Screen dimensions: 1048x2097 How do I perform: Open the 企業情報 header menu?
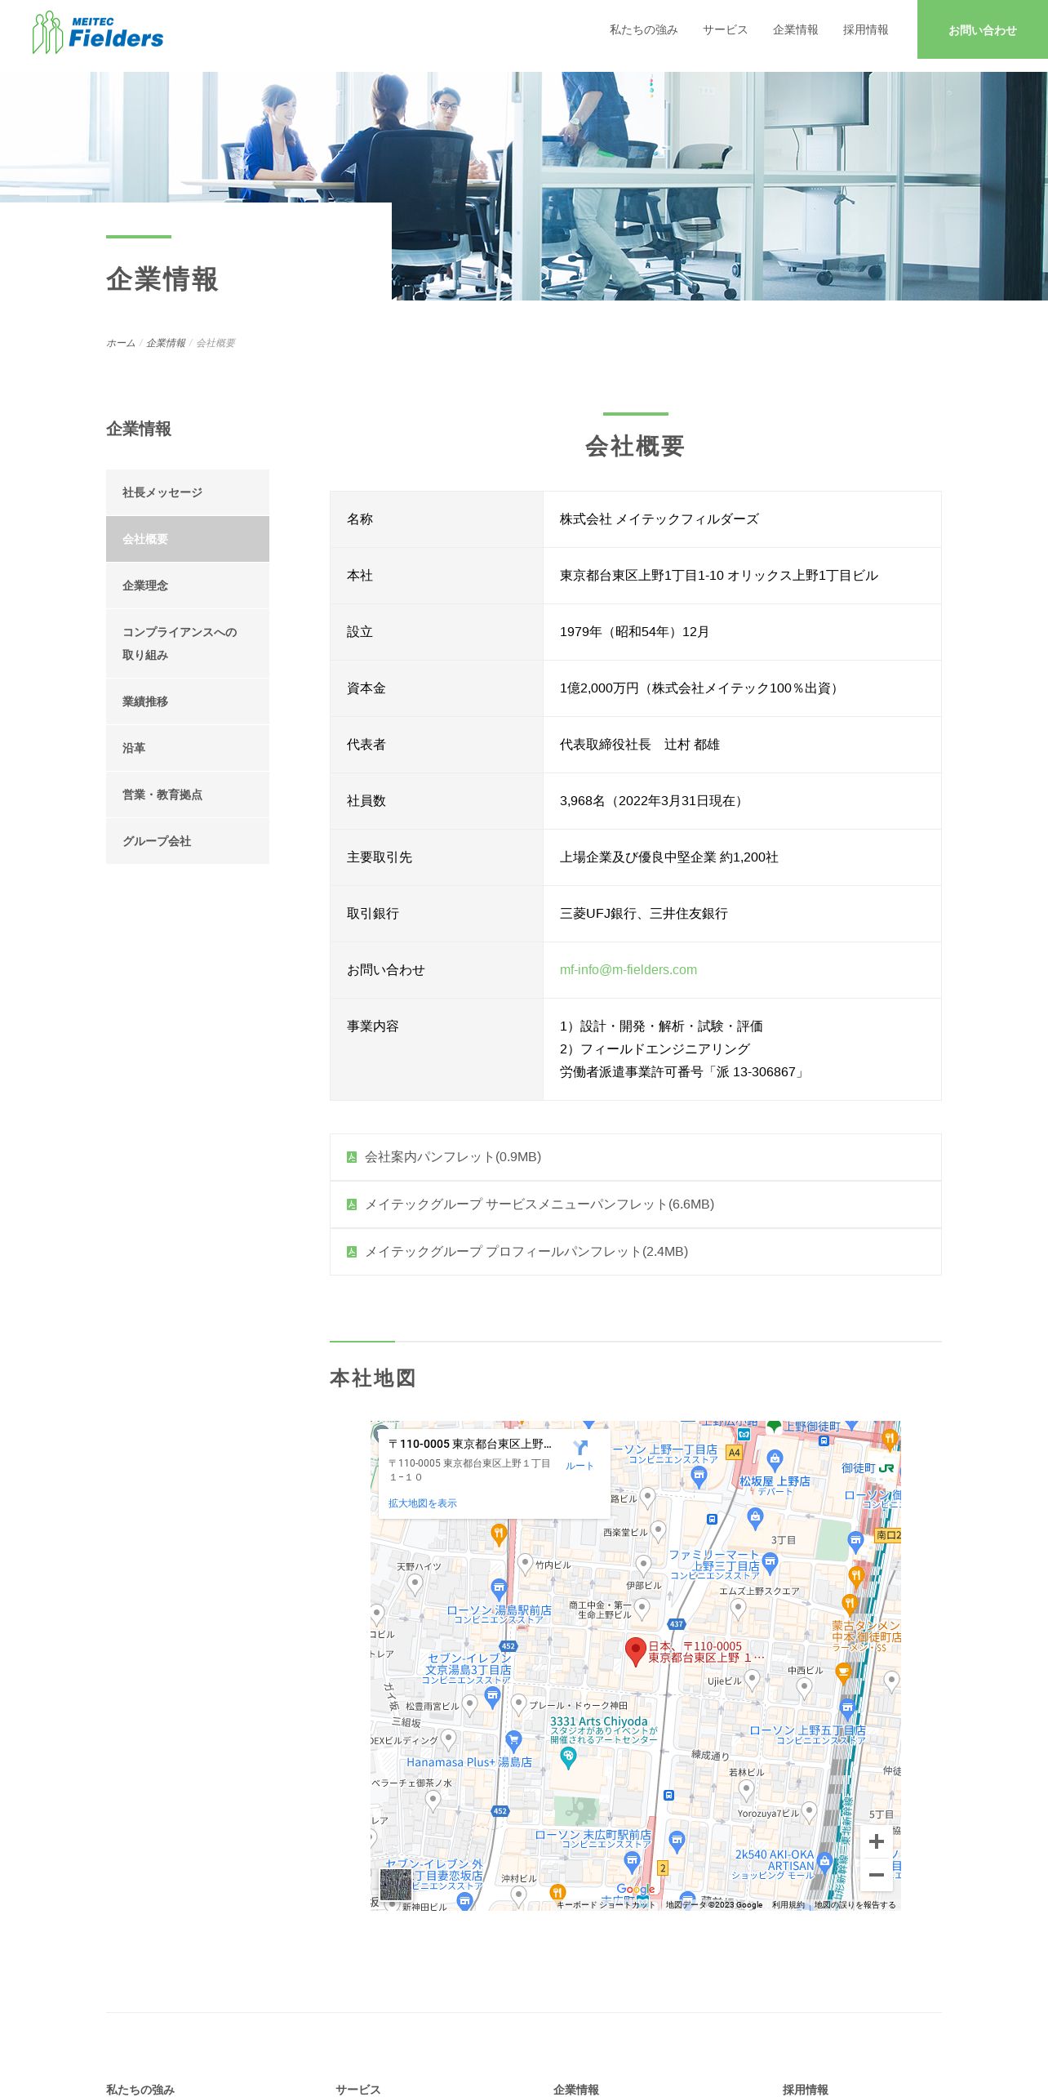coord(795,29)
